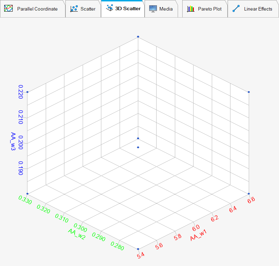The image size is (279, 266).
Task: Click the Parallel Coordinate tab icon
Action: click(9, 9)
